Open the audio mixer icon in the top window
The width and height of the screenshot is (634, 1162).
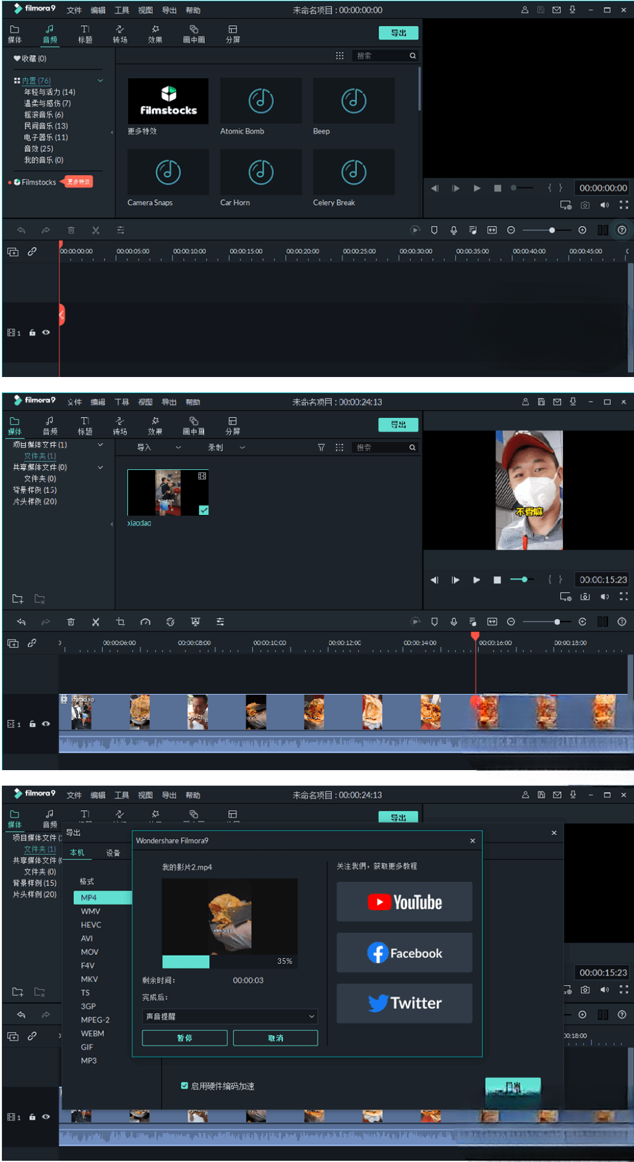pos(473,230)
